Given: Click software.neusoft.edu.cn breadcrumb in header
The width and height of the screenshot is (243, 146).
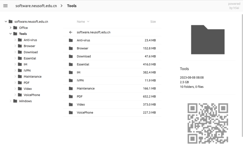Looking at the screenshot, I should (x=36, y=6).
